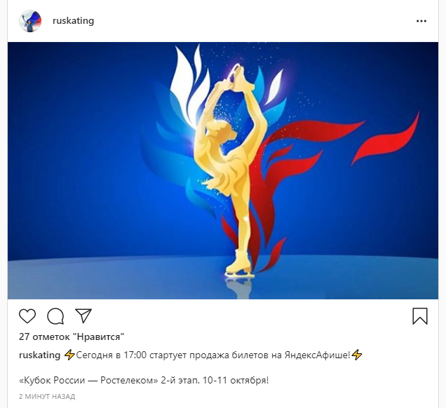This screenshot has width=446, height=408.
Task: Open the three-dot more options menu
Action: (x=421, y=21)
